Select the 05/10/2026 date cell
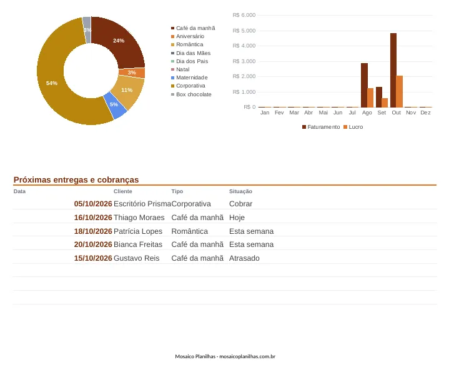This screenshot has width=449, height=372. coord(93,204)
